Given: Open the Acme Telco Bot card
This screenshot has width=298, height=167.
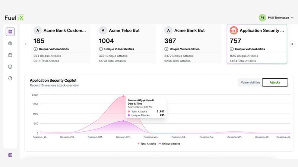Looking at the screenshot, I should tap(126, 45).
